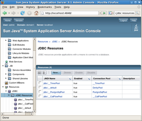Reload the page with the Refresh icon
The width and height of the screenshot is (142, 121).
[x=22, y=13]
